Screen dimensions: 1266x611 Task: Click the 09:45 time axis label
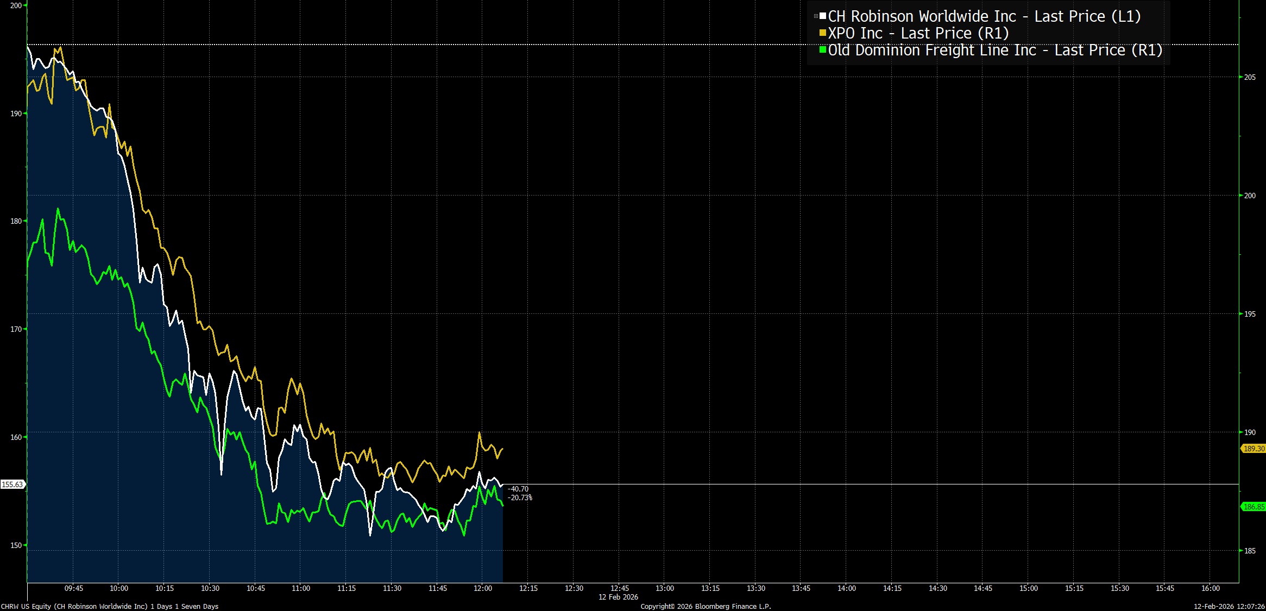(x=74, y=588)
